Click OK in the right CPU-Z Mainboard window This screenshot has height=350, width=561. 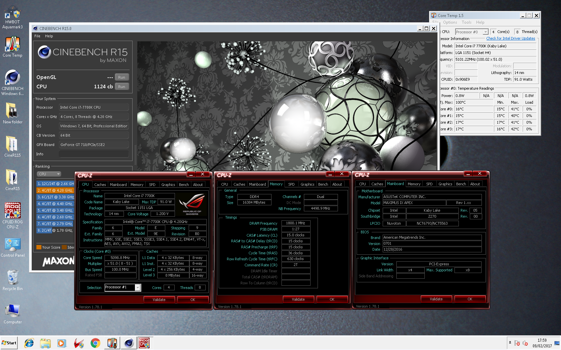point(470,299)
